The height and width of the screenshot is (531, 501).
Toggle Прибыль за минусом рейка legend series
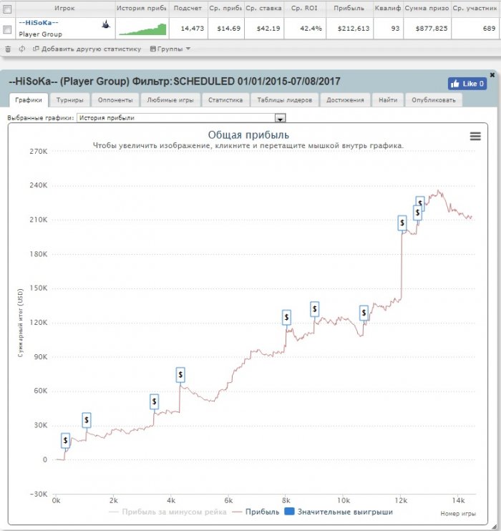(x=167, y=512)
